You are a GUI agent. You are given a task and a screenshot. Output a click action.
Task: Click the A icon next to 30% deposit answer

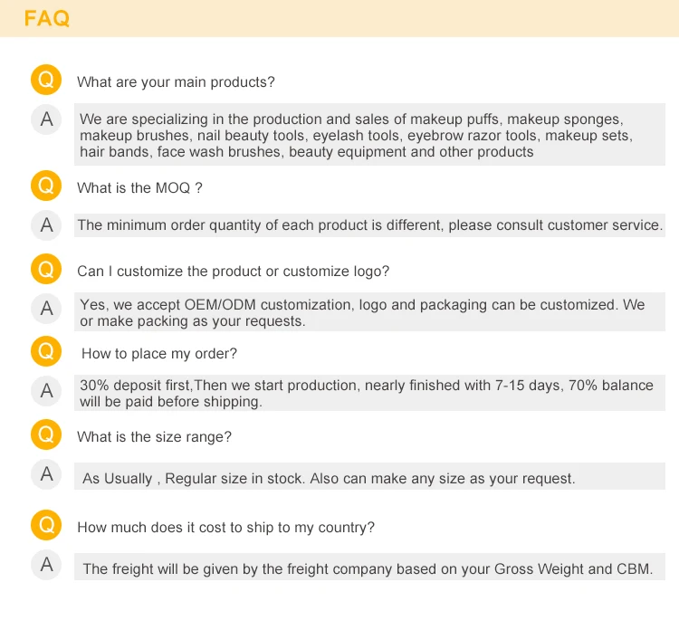(46, 390)
